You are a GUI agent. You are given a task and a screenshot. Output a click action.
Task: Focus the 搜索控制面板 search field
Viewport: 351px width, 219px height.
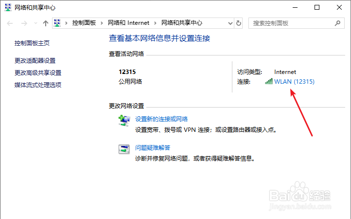click(x=297, y=23)
